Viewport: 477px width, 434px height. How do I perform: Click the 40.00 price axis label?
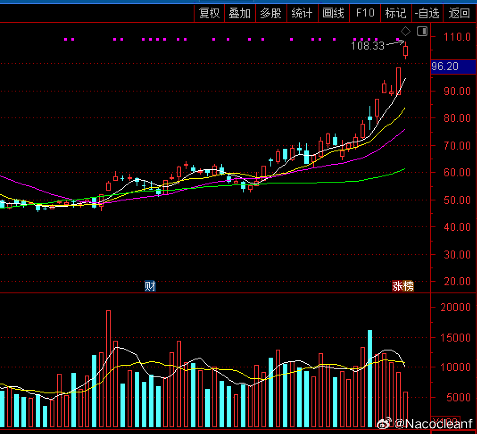457,227
